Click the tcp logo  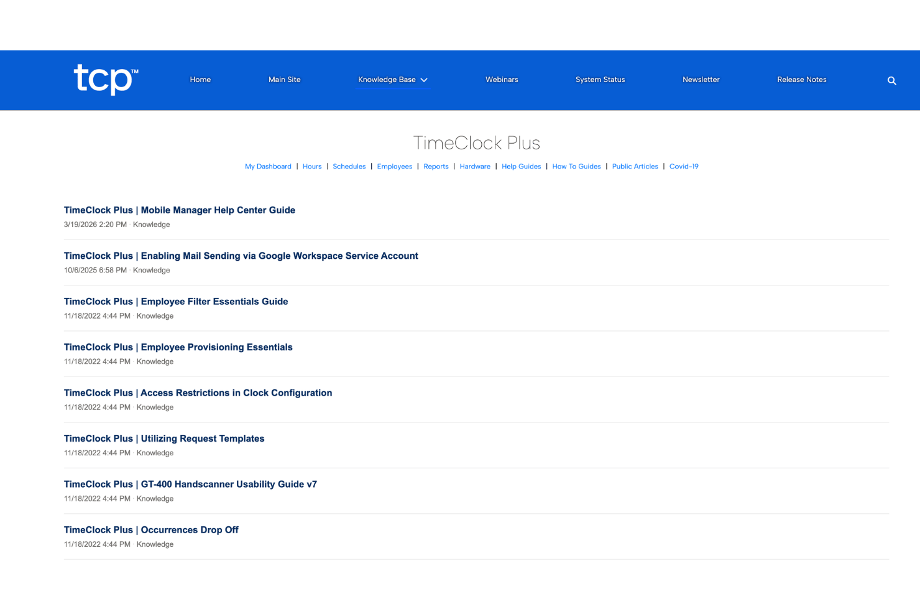coord(106,80)
